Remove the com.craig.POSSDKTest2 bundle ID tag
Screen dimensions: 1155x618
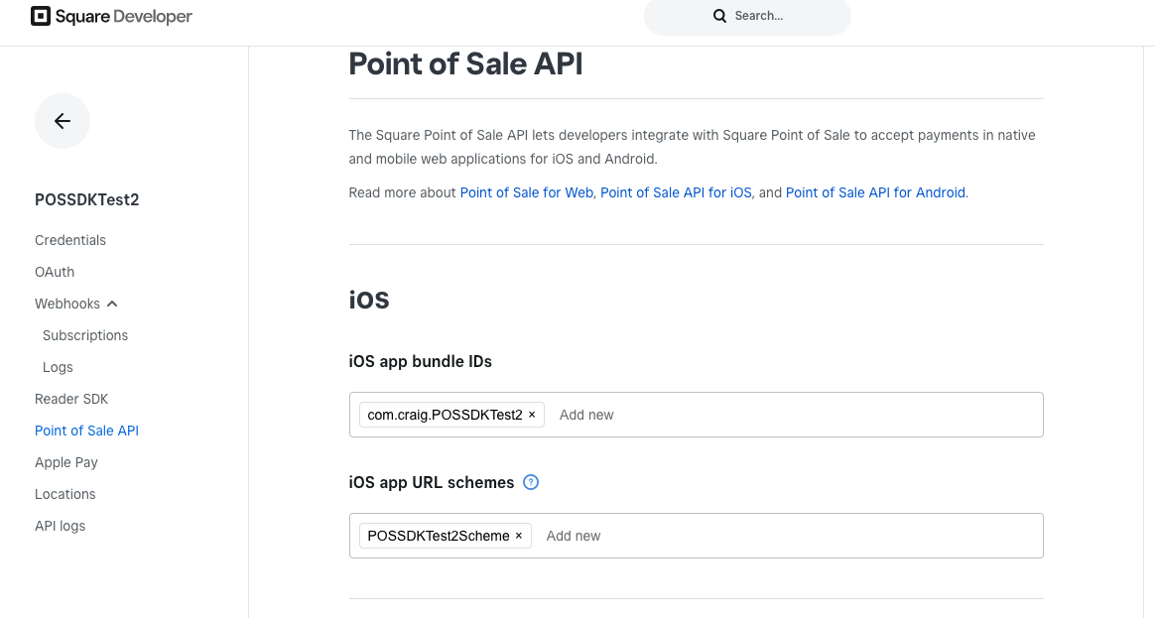pyautogui.click(x=532, y=415)
